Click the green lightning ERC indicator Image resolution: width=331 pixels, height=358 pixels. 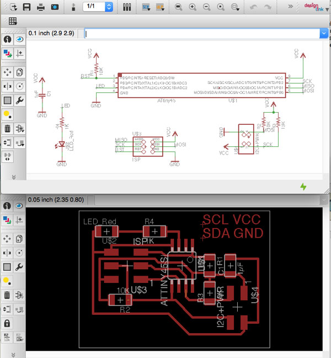tap(303, 187)
